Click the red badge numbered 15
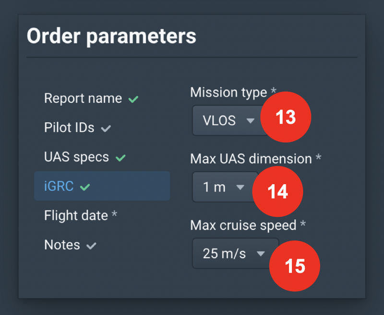384x315 pixels. [x=294, y=265]
